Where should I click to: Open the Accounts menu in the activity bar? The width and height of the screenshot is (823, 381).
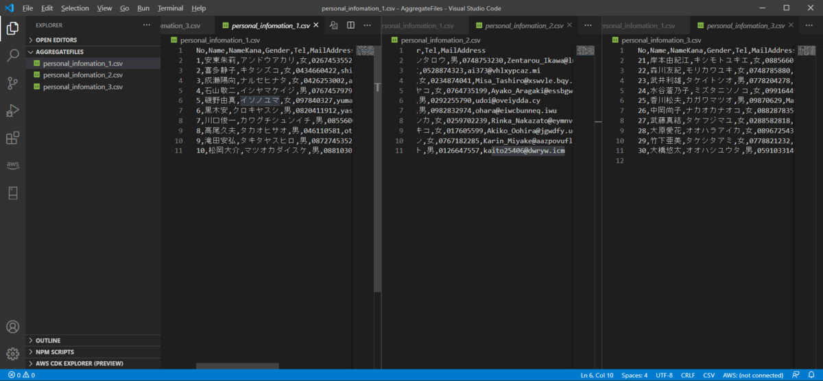12,327
